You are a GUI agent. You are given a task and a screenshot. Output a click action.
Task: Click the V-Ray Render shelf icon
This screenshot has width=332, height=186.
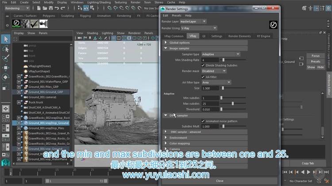16,23
